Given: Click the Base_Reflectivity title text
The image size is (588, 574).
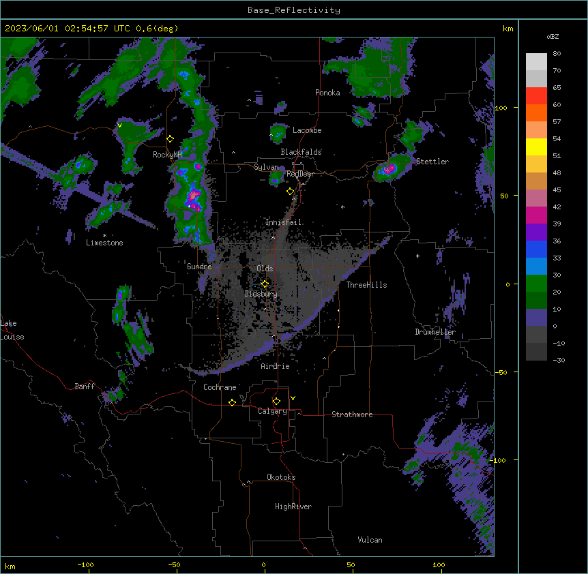Looking at the screenshot, I should click(x=294, y=10).
